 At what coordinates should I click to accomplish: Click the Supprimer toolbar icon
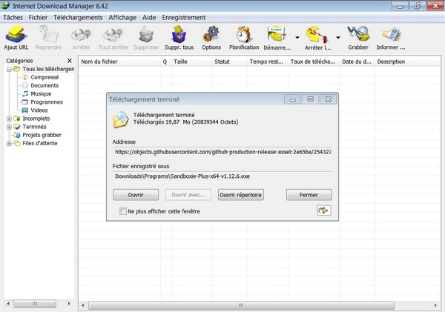tap(146, 35)
